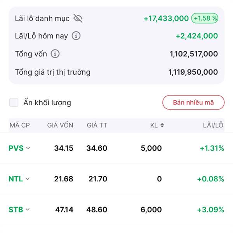This screenshot has height=233, width=233.
Task: Open info icon next to Tổng vốn
Action: pyautogui.click(x=55, y=54)
